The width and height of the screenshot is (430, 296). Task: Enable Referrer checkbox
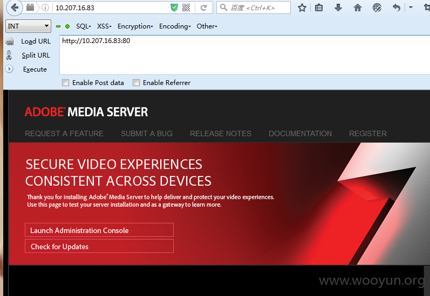(136, 83)
